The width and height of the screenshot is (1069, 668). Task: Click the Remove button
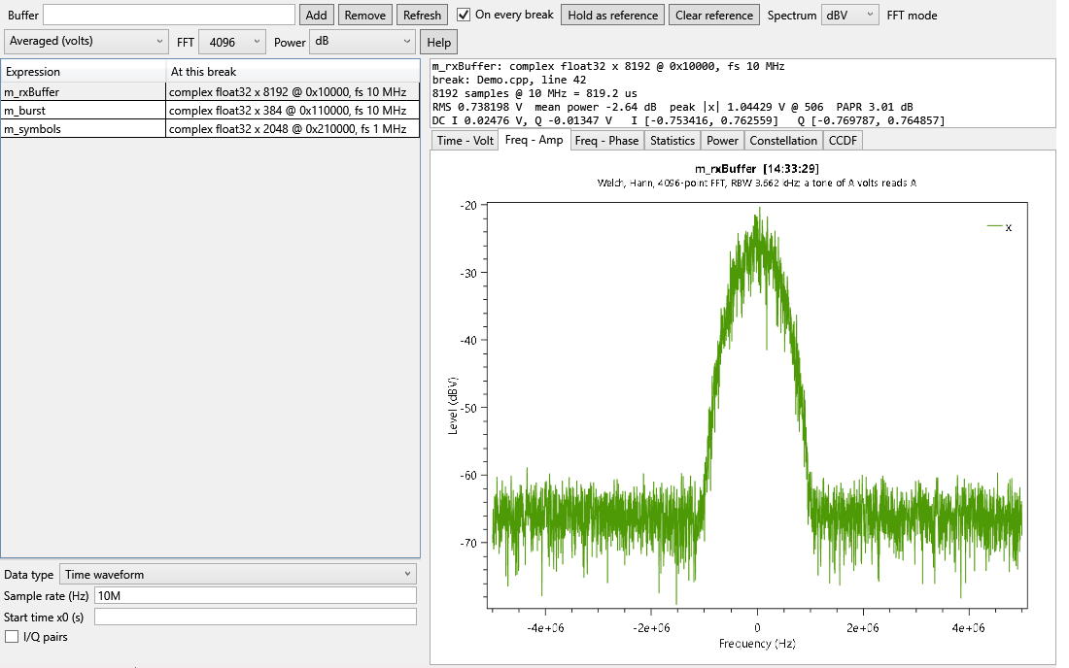tap(364, 15)
